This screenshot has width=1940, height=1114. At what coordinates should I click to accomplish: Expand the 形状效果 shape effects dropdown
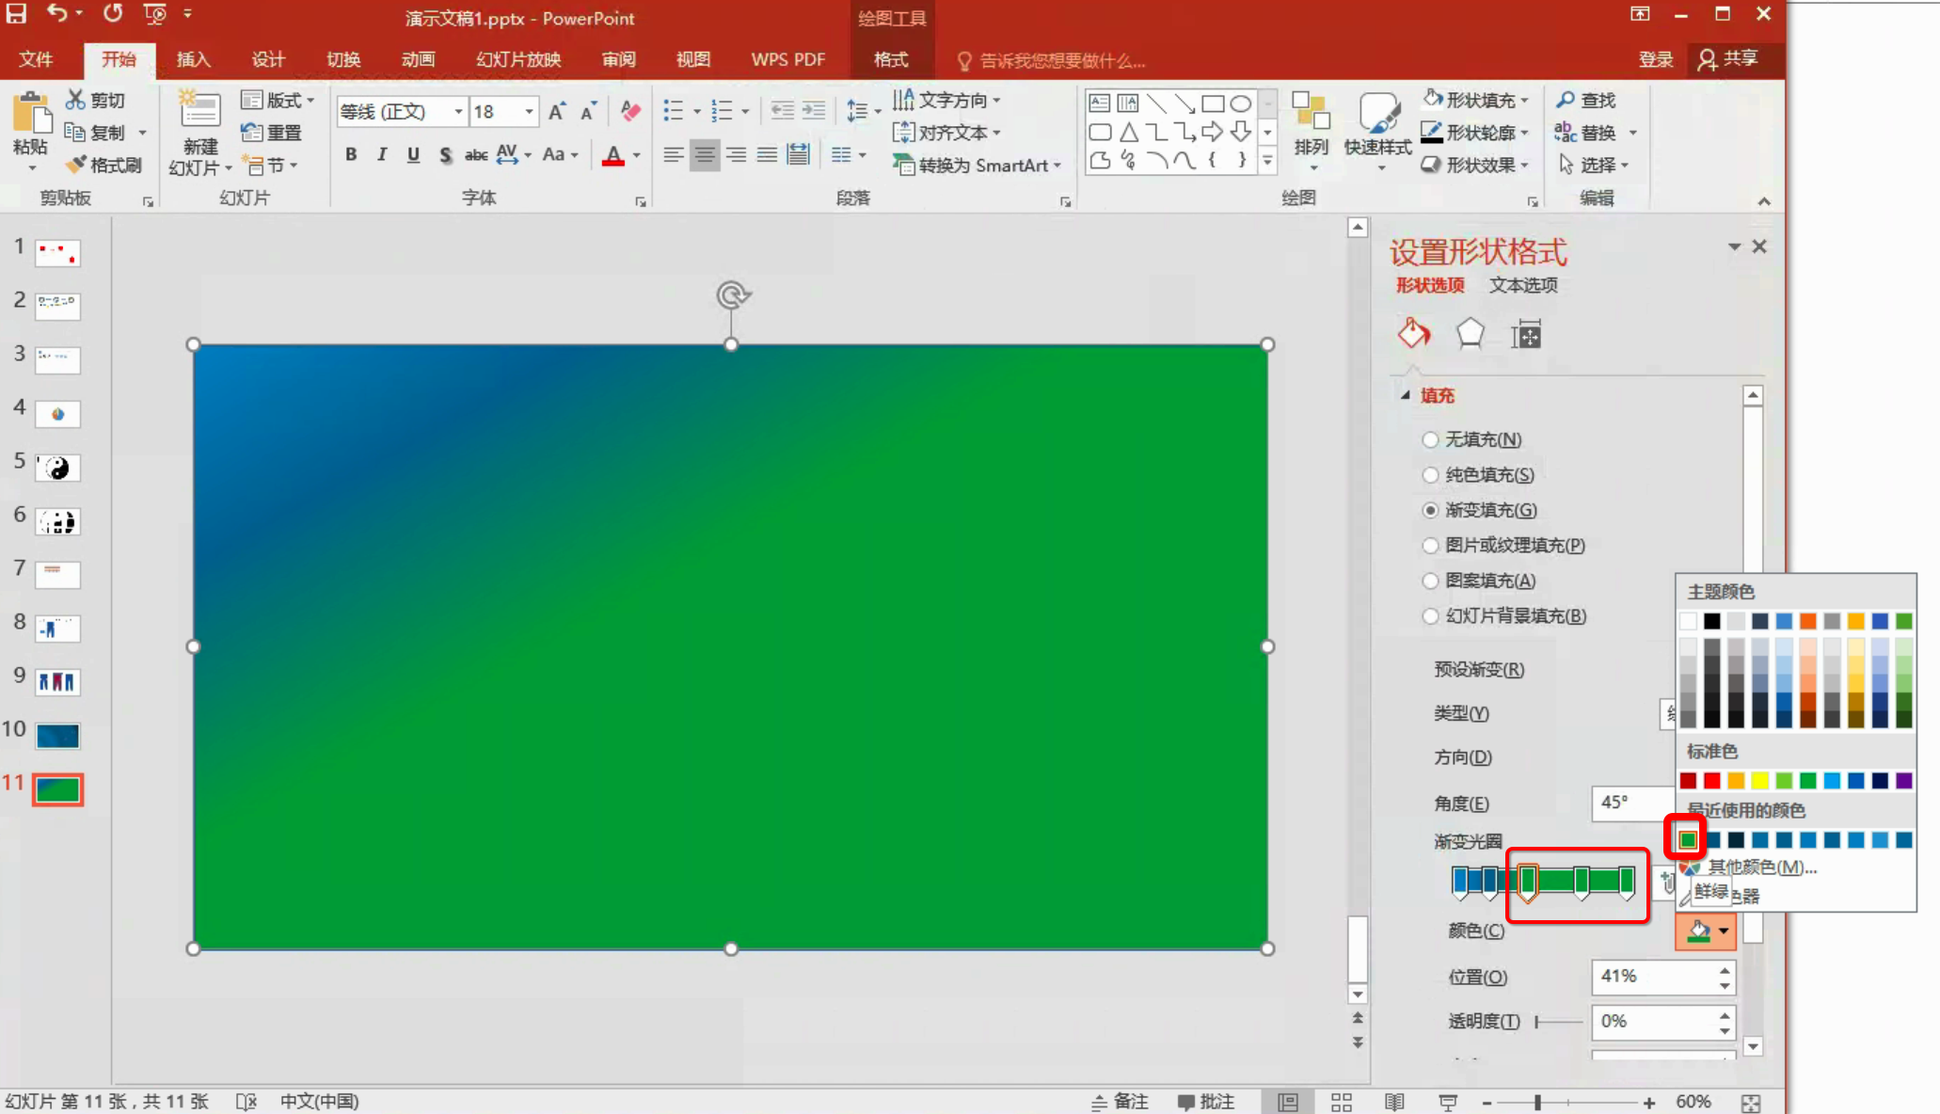point(1524,165)
